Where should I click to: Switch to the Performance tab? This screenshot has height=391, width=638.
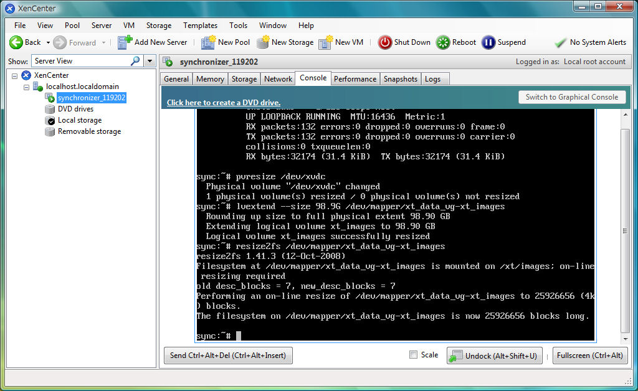tap(355, 79)
